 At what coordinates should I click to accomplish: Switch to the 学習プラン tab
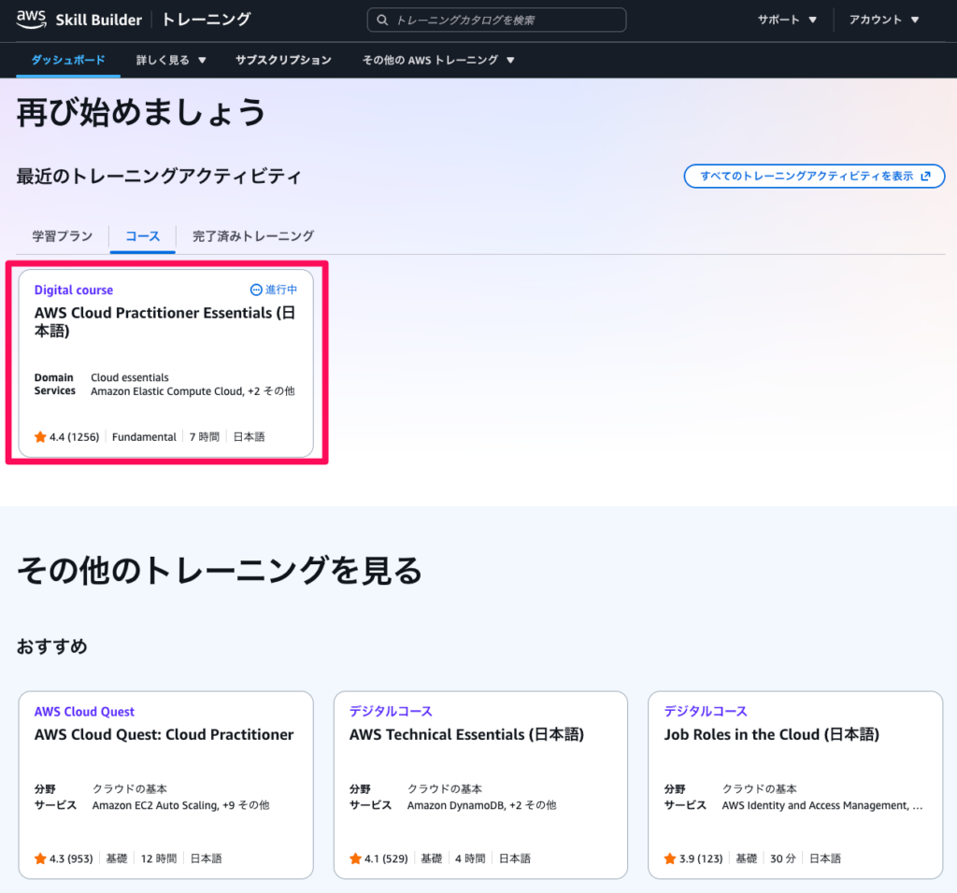tap(63, 236)
